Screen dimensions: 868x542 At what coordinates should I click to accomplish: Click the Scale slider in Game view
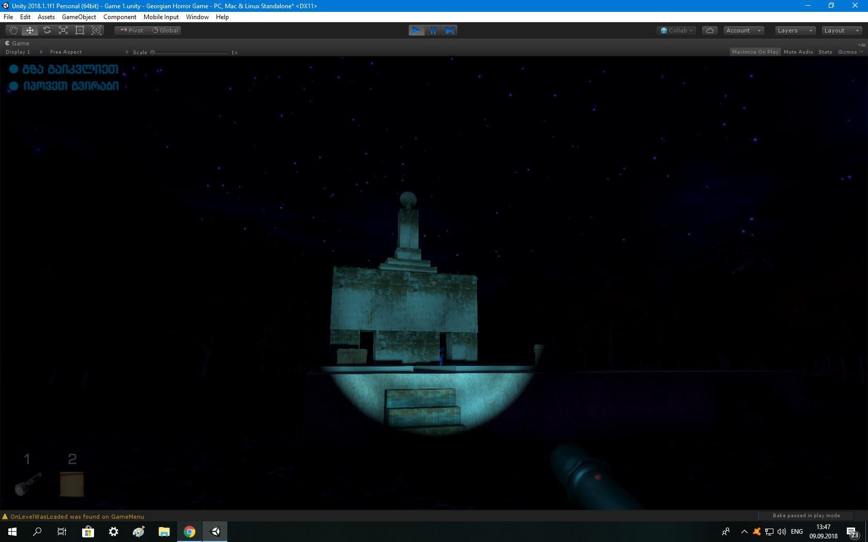[190, 52]
